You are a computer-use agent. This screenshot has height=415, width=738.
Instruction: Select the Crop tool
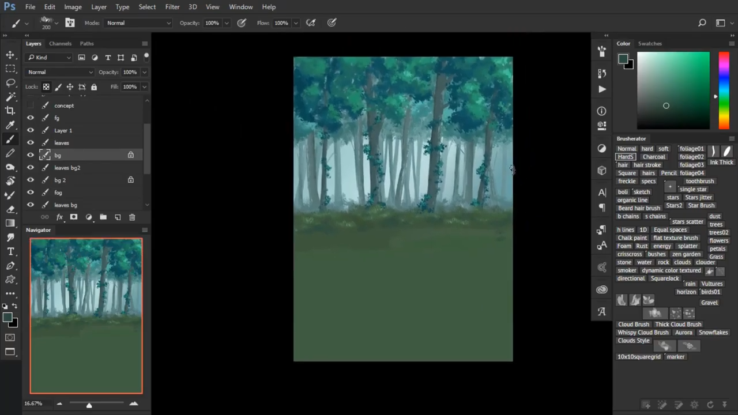(10, 111)
